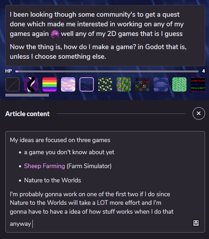Click the HP slider handle
The image size is (209, 239).
(x=17, y=71)
